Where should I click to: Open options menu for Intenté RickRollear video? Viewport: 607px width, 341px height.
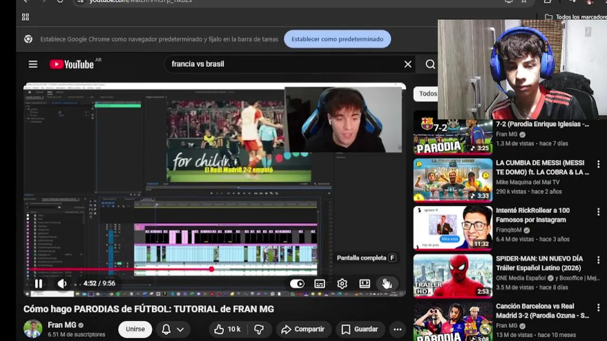pyautogui.click(x=598, y=212)
